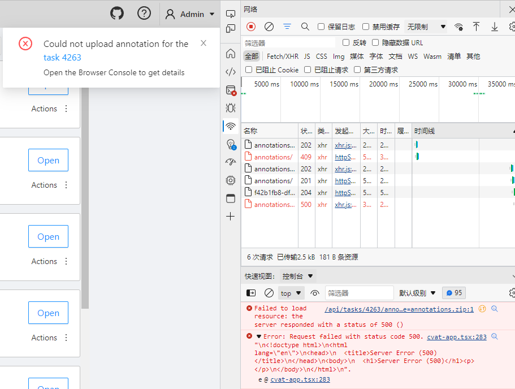Open the top context dropdown
Viewport: 515px width, 389px height.
point(291,293)
